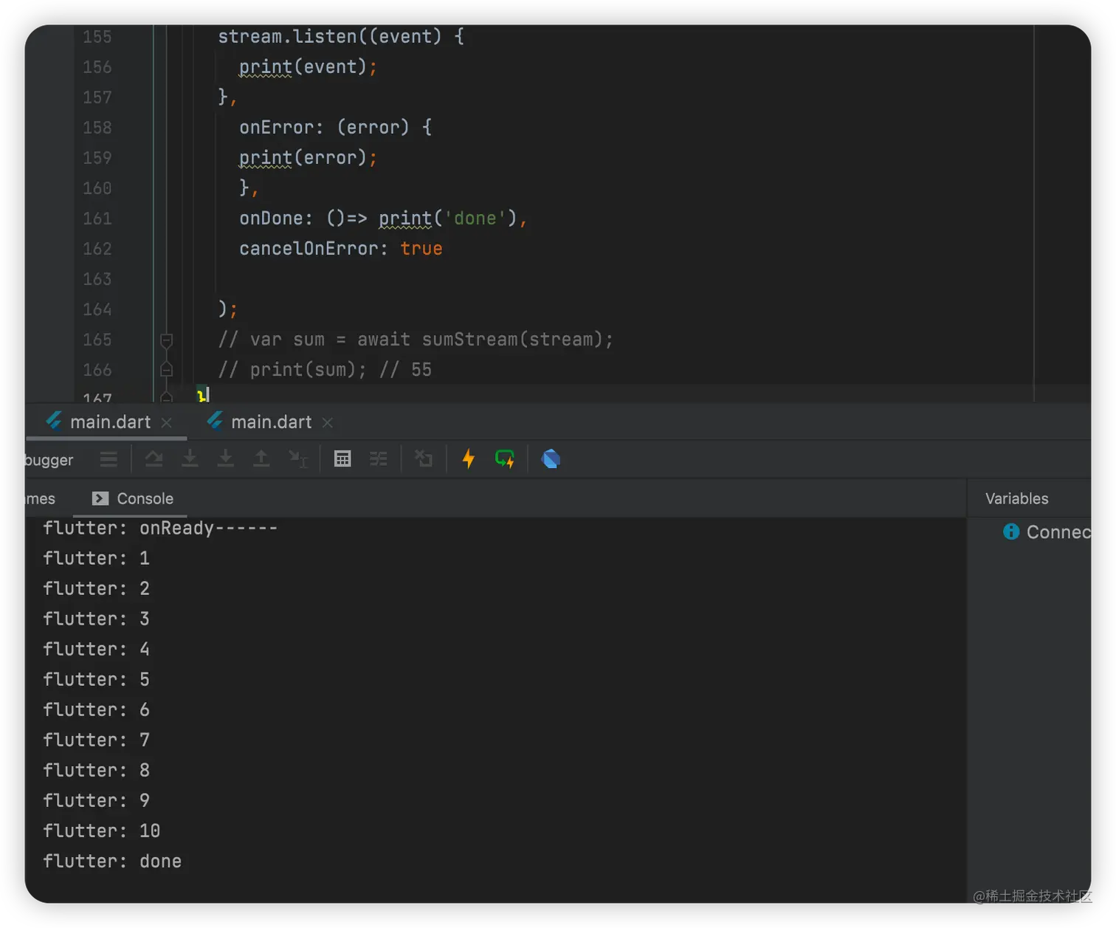Click console line 'flutter: 7'
The width and height of the screenshot is (1116, 928).
(96, 740)
